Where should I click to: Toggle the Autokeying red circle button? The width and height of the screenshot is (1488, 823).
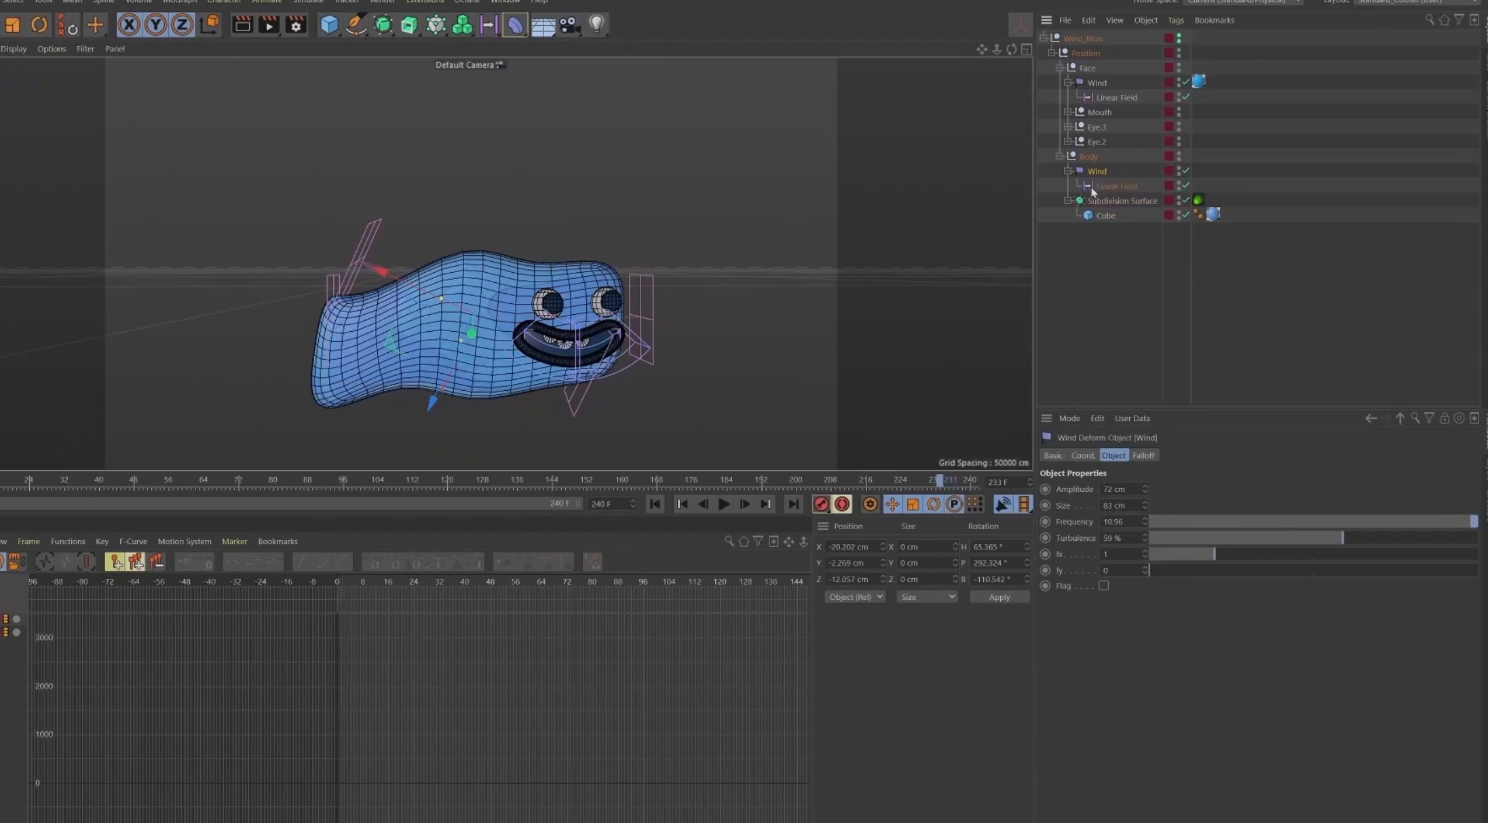pos(842,504)
